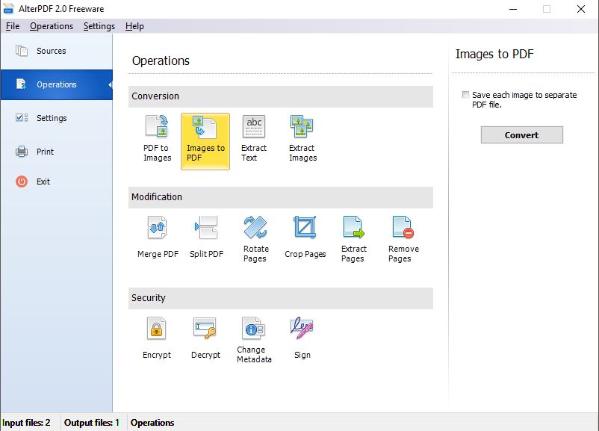Click the Exit label in the sidebar
Viewport: 599px width, 431px height.
coord(43,182)
